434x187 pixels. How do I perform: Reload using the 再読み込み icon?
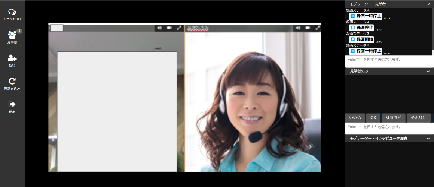point(12,82)
